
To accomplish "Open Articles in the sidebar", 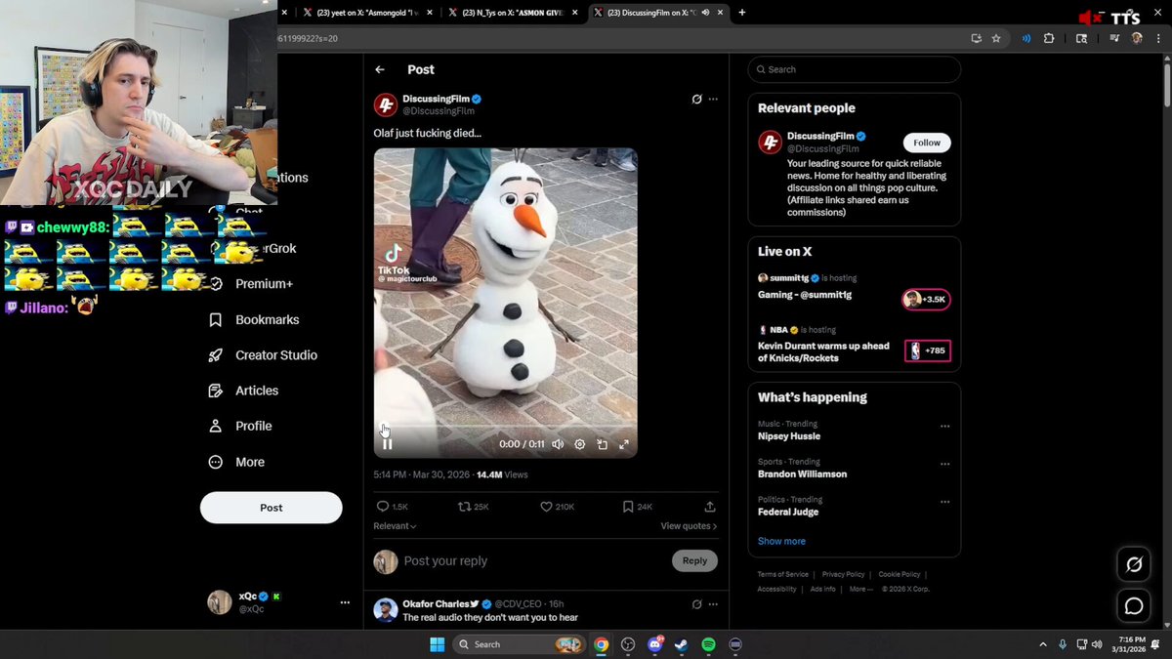I will [244, 391].
